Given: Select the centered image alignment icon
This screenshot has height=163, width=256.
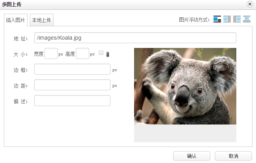Looking at the screenshot, I should (x=247, y=19).
